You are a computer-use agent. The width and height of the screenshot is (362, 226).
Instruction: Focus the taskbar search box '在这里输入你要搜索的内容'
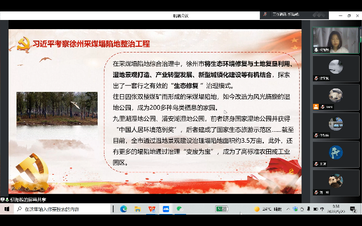(x=63, y=209)
